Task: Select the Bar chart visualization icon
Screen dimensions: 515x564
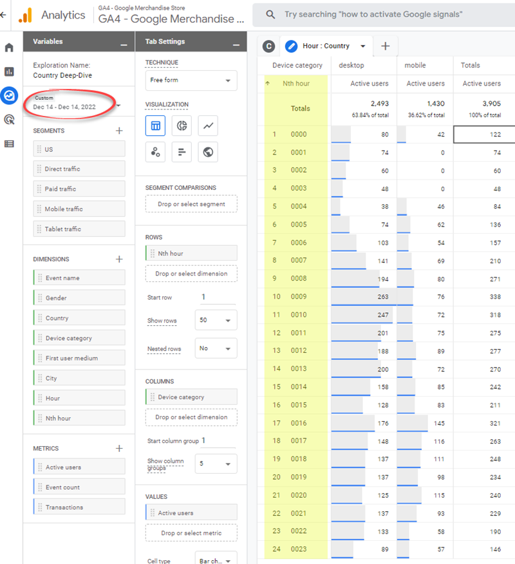Action: (x=182, y=152)
